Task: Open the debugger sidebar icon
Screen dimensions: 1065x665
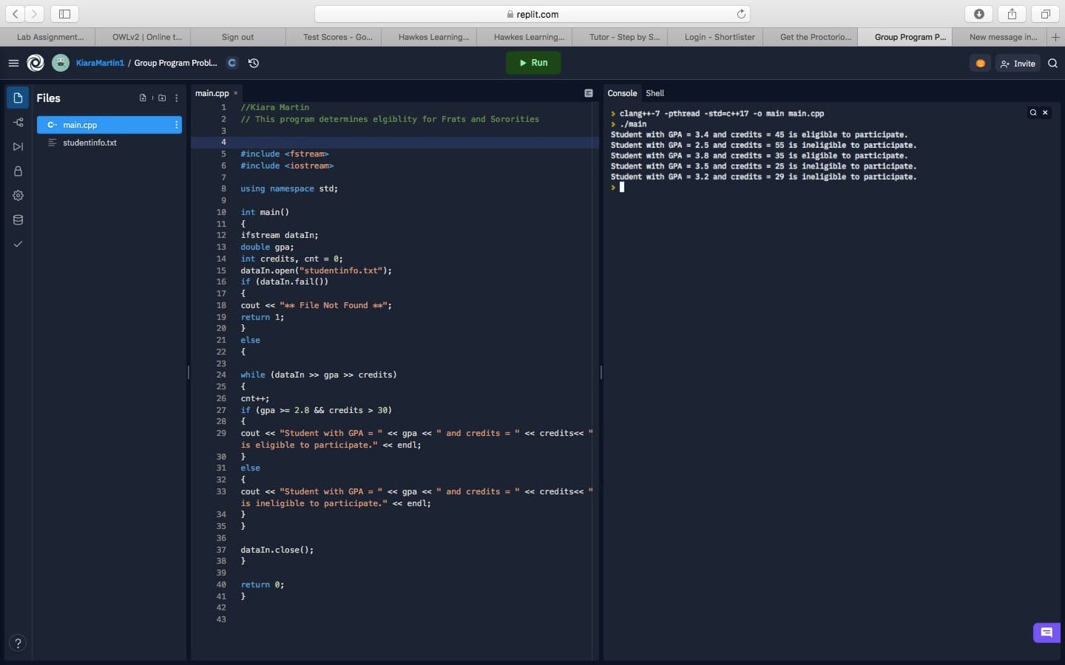Action: point(18,147)
